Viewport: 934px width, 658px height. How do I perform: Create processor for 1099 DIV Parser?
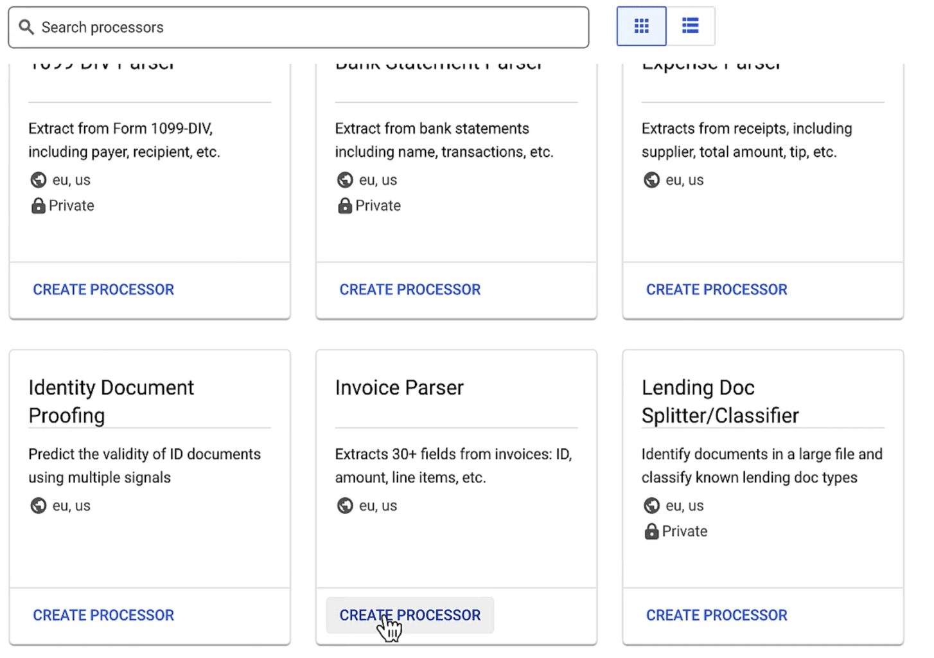click(103, 289)
